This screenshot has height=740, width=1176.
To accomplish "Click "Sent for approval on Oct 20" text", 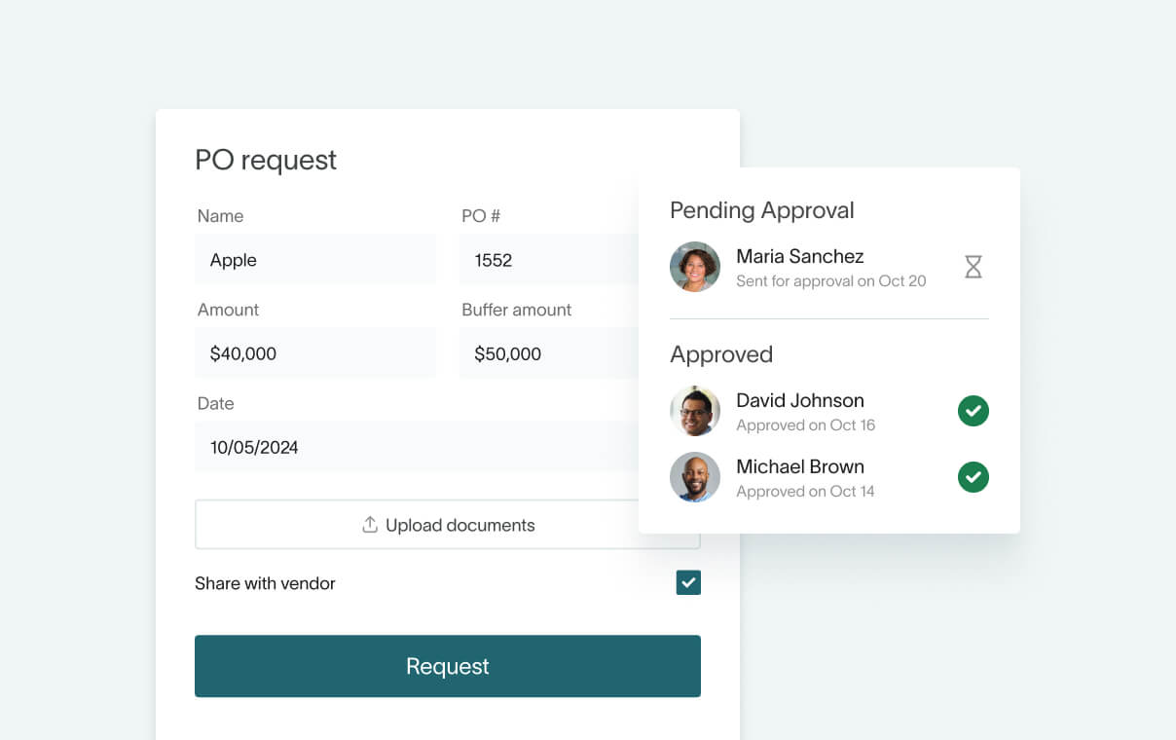I will tap(831, 281).
